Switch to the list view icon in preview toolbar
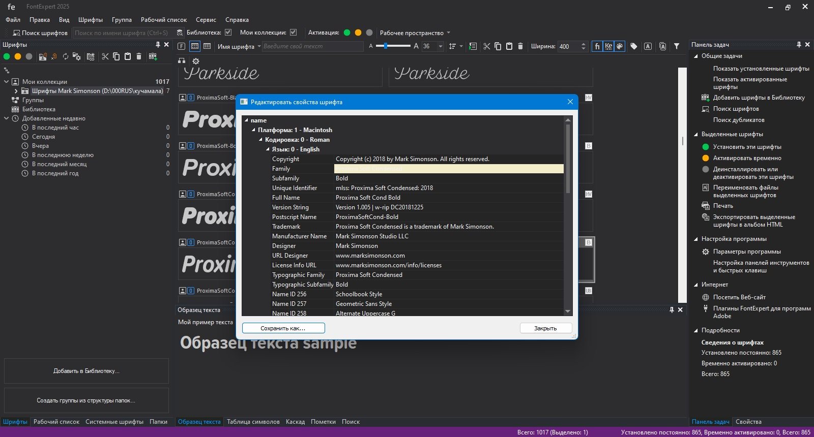814x437 pixels. [x=207, y=46]
